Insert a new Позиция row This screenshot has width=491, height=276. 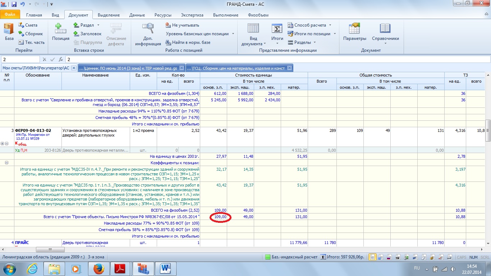point(60,32)
